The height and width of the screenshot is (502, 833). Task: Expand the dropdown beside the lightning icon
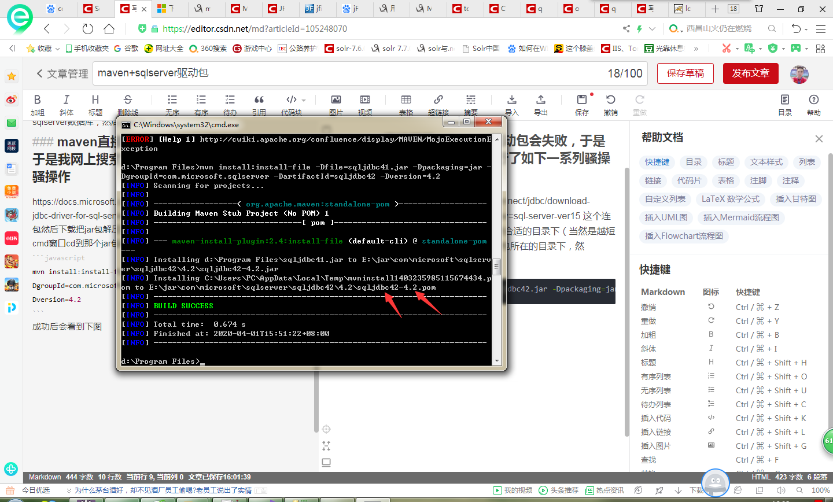coord(651,29)
